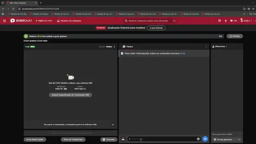The width and height of the screenshot is (256, 144).
Task: Open Modelos em destaque
Action: (x=69, y=21)
